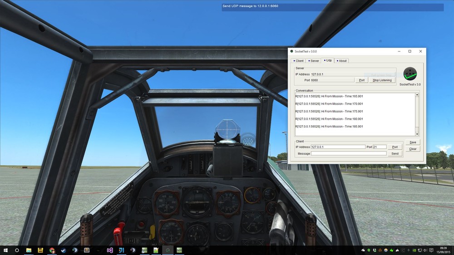Click SocketTest title bar app icon
The image size is (454, 255).
click(291, 52)
